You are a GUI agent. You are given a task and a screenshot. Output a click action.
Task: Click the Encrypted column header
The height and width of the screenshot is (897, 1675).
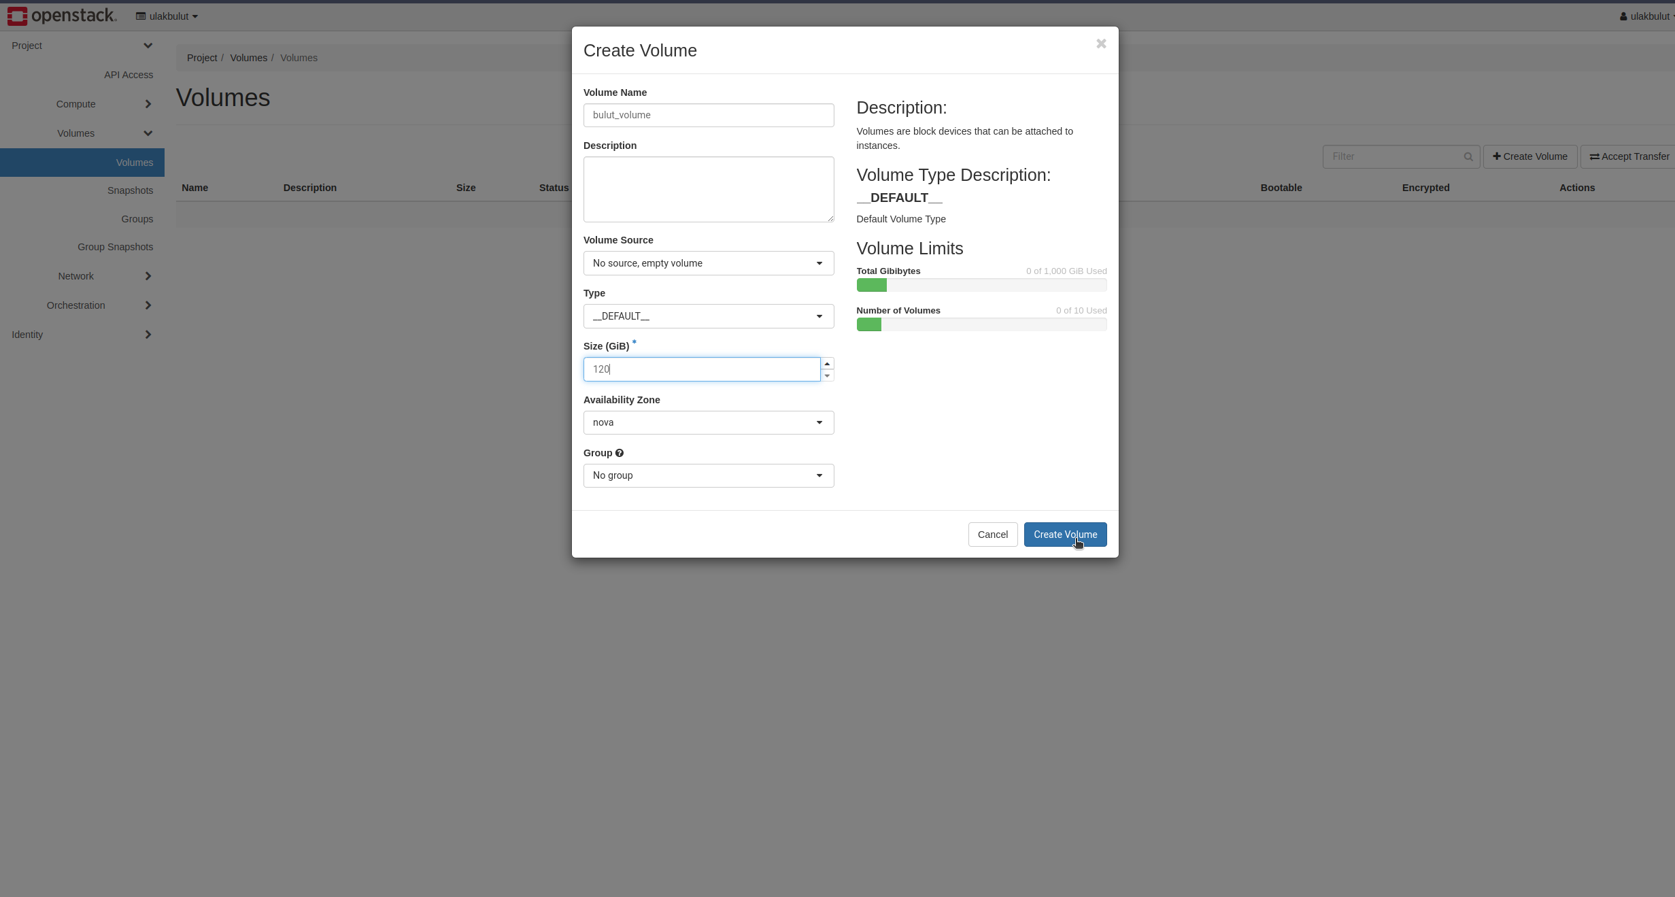[1425, 188]
